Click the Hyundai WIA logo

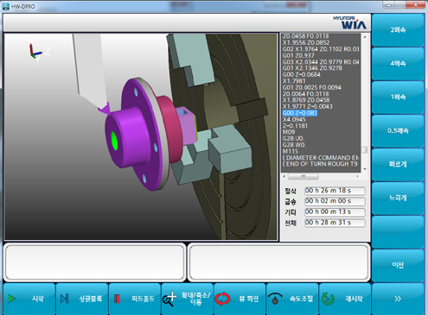(x=349, y=22)
